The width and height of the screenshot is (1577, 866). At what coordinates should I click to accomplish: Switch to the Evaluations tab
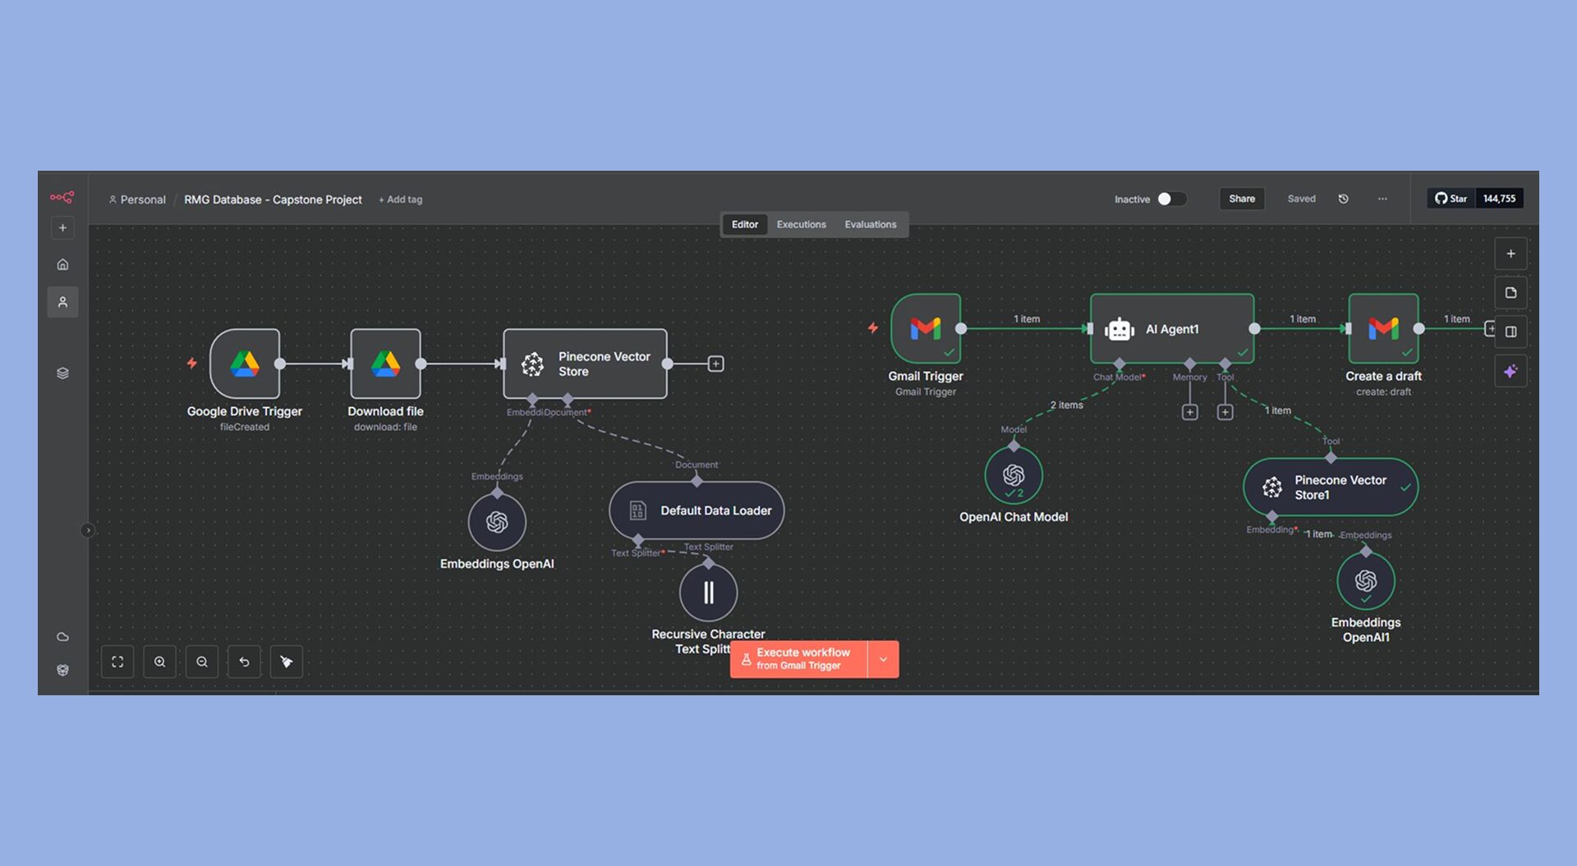pos(870,224)
